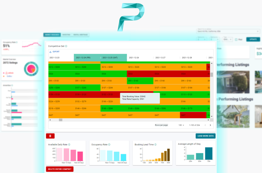Click the table scroll-up arrow
Image resolution: width=262 pixels, height=173 pixels.
[x=212, y=63]
